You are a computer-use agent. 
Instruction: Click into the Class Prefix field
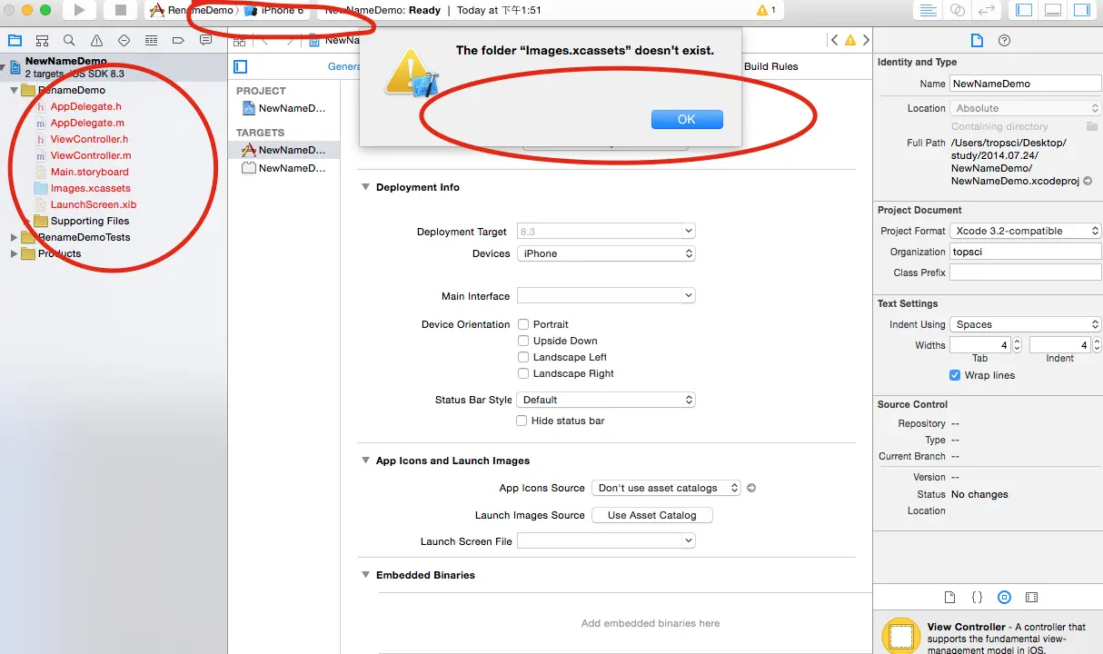click(x=1026, y=272)
